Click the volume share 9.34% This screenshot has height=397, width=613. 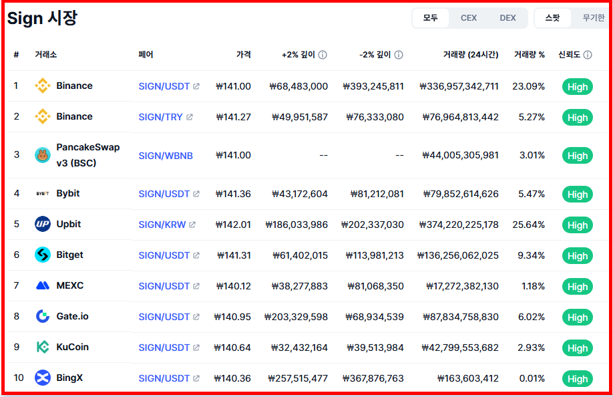coord(531,255)
